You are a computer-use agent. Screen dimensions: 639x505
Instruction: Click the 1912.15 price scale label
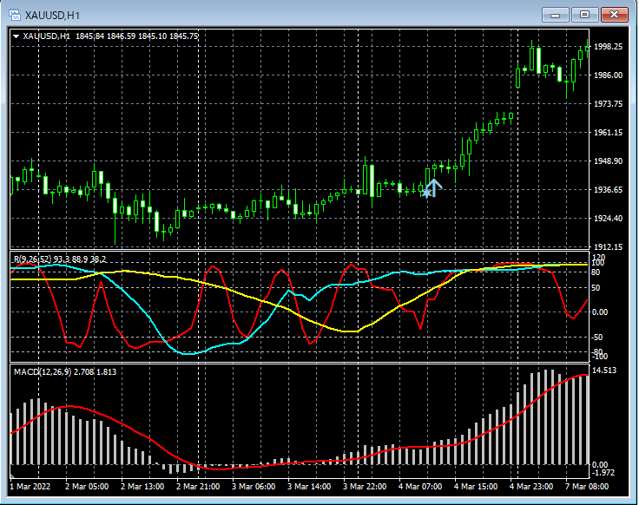pyautogui.click(x=608, y=246)
